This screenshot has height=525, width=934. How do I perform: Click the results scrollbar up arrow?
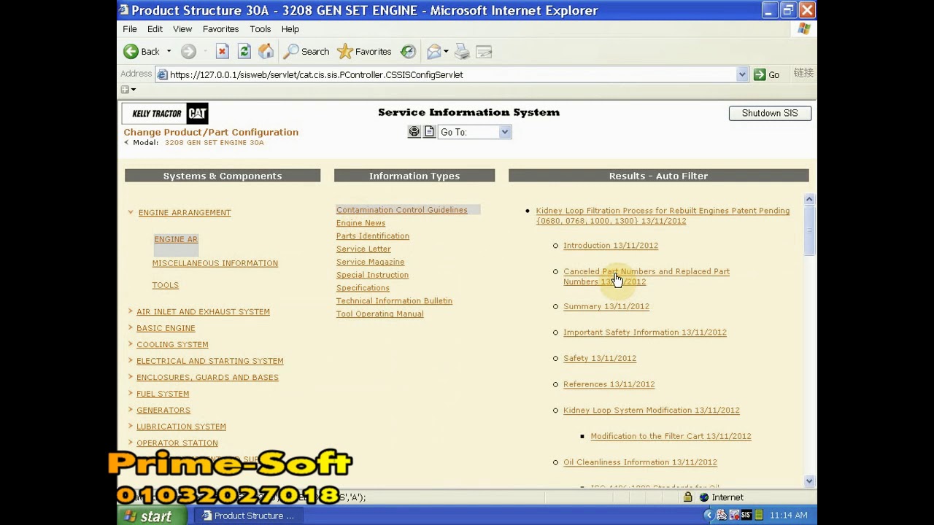point(809,199)
